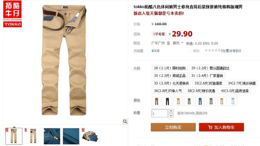Select the black pants color swatch
Viewport: 260px width, 146px height.
(167, 101)
